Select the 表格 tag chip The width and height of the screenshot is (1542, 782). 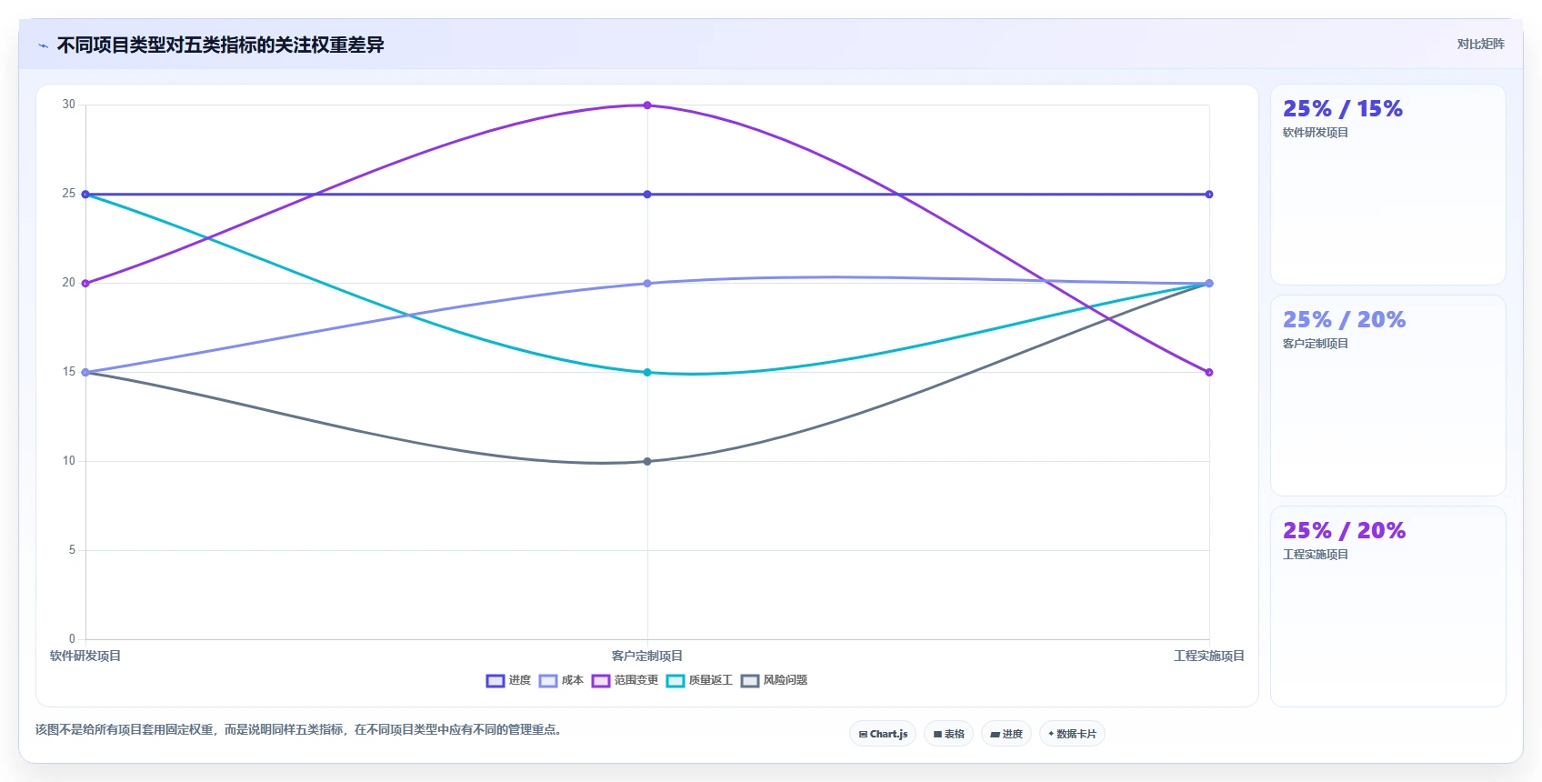[948, 734]
